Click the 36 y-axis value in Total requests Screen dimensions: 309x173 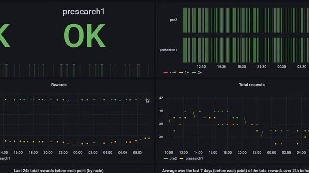click(x=161, y=136)
